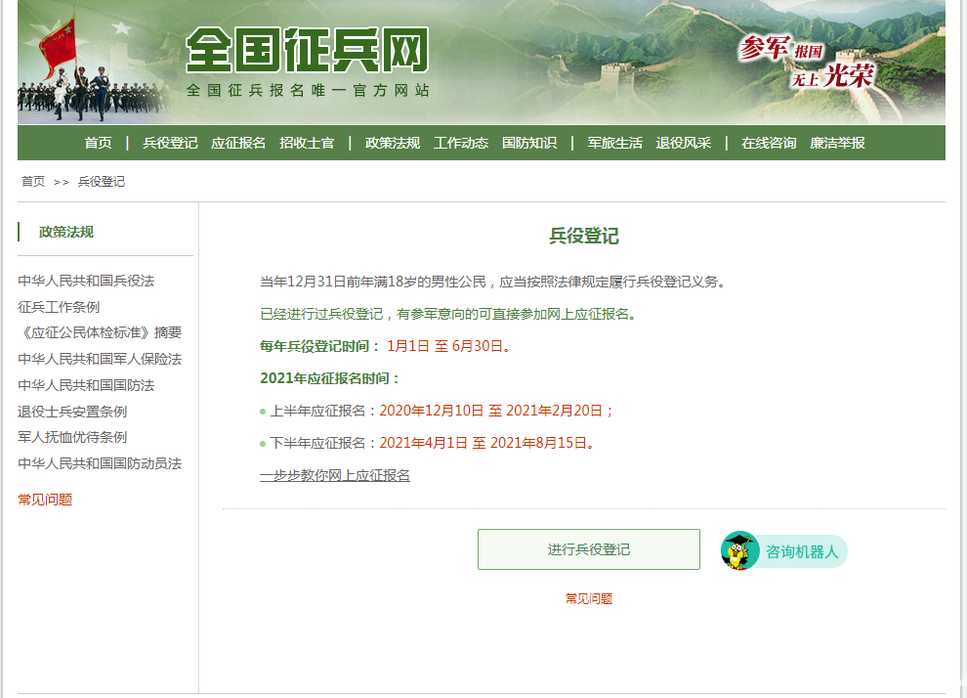Click the 2021年应征报名时间 label
The height and width of the screenshot is (698, 967).
coord(329,378)
